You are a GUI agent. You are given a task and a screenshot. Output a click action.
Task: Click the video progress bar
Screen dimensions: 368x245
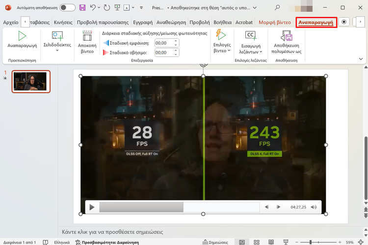tap(179, 207)
